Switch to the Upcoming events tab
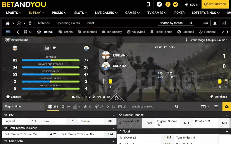Screen dimensions: 231x144 68,23
